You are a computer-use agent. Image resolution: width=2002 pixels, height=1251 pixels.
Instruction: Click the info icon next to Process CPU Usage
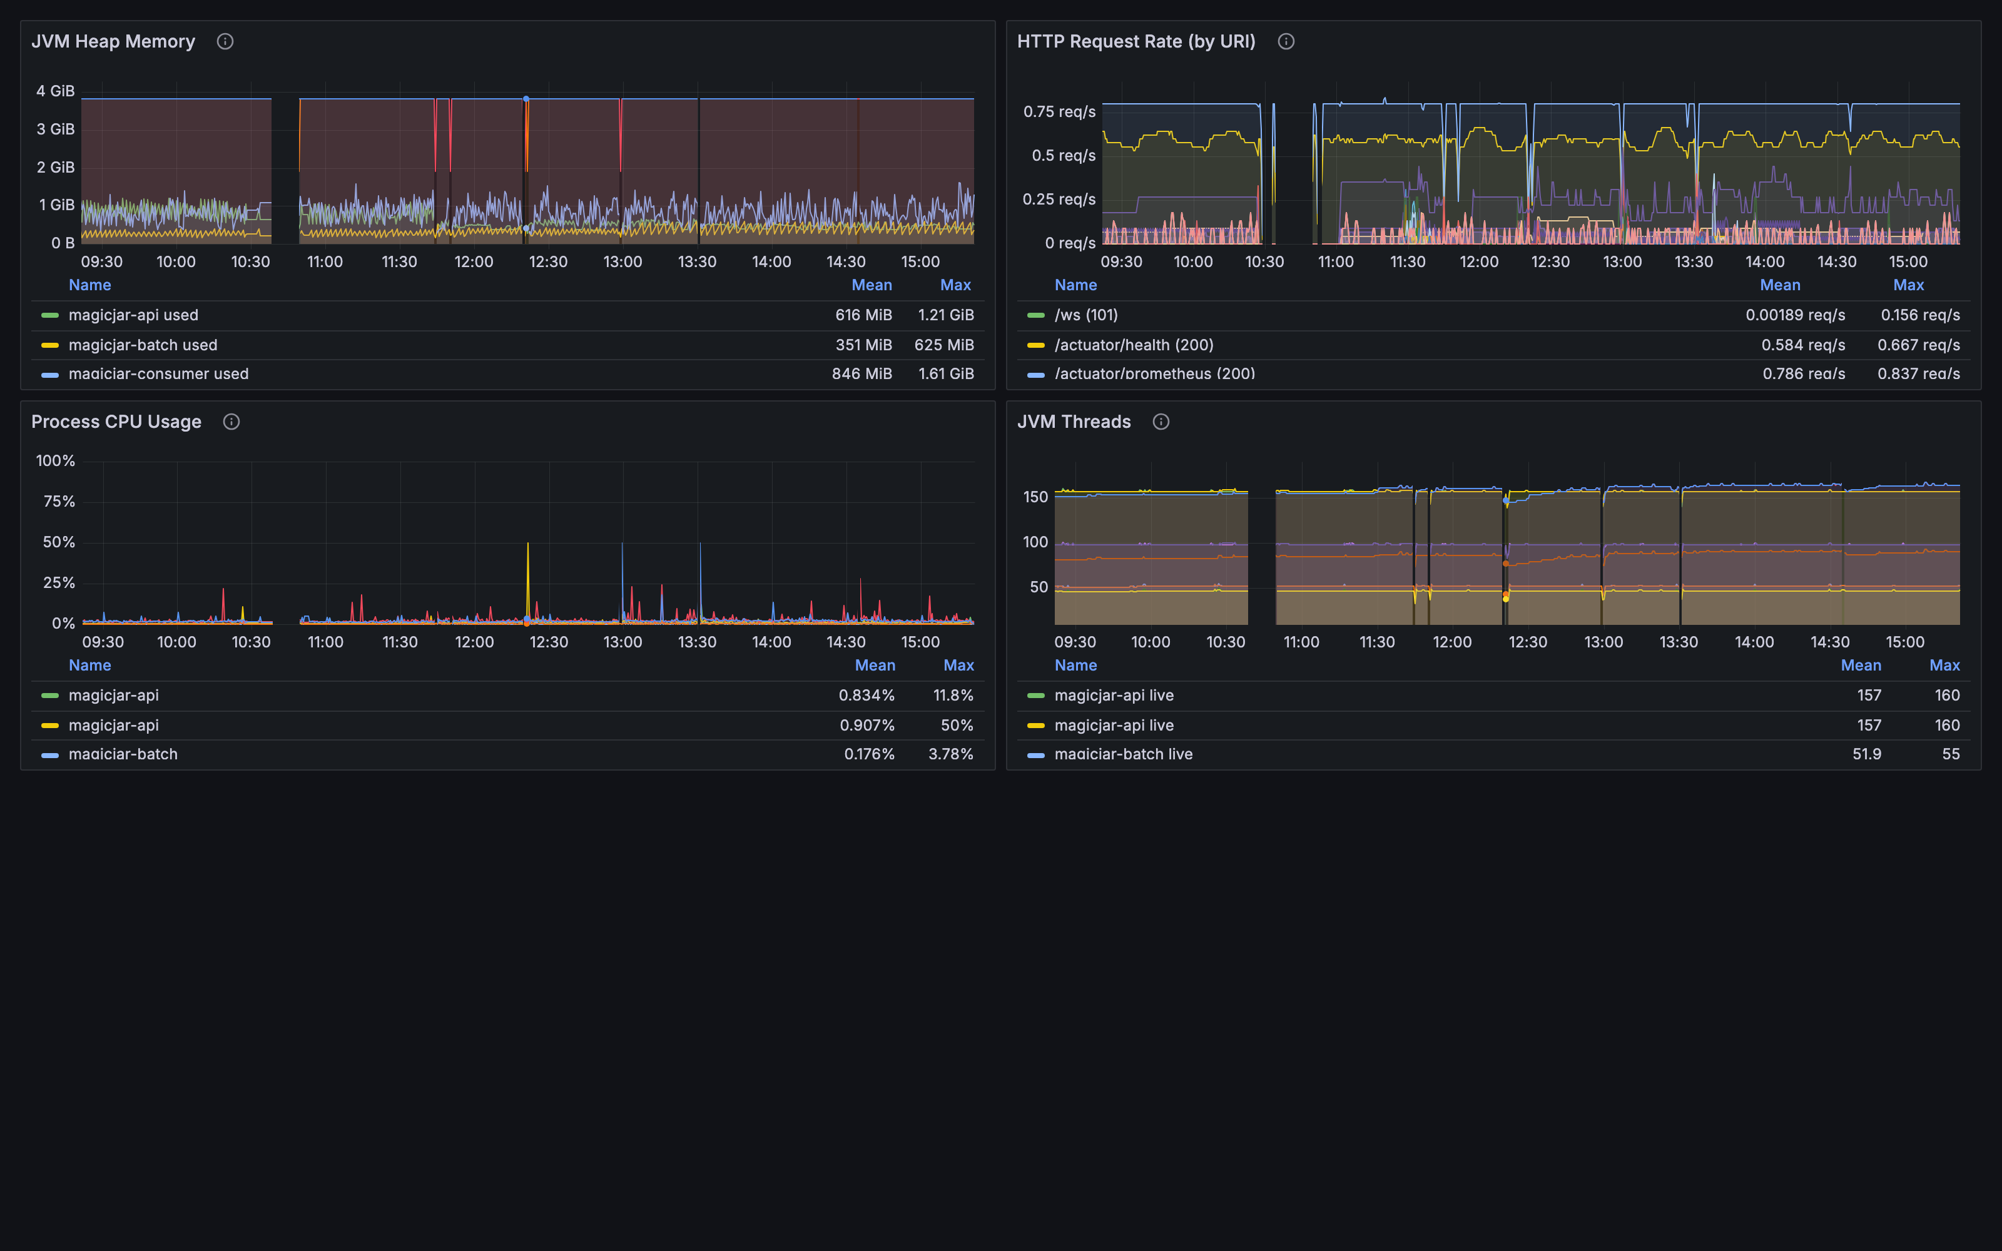(231, 422)
